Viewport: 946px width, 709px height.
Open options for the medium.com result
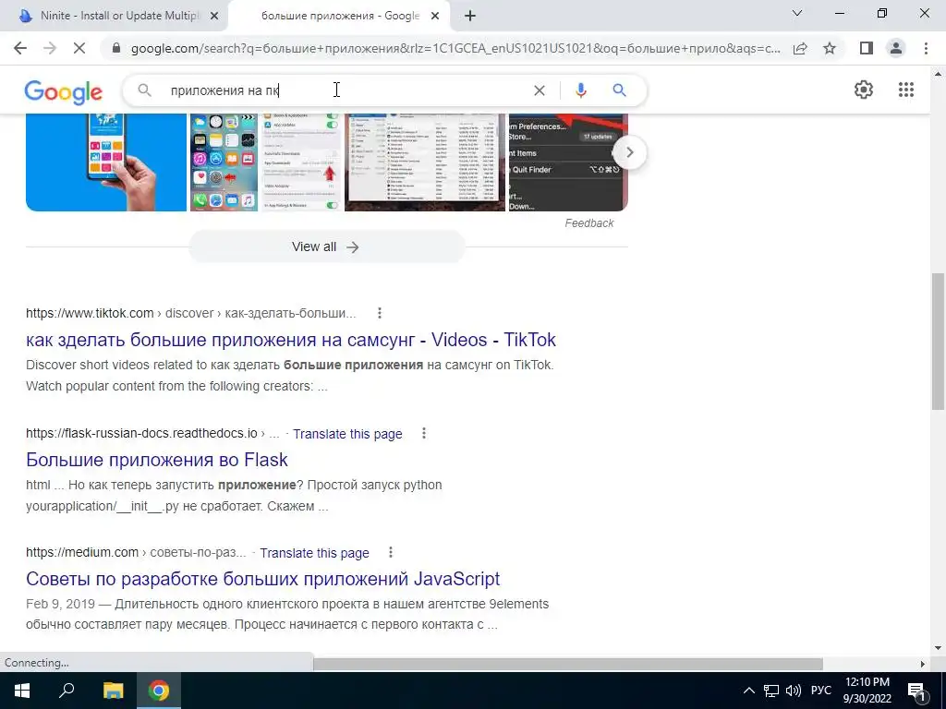coord(391,552)
